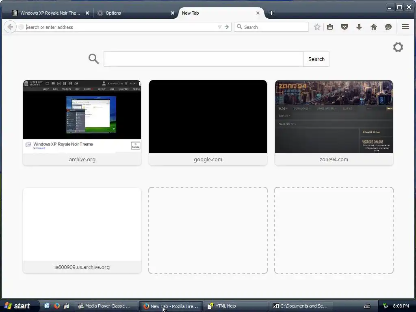
Task: Switch to the Options tab
Action: (x=113, y=13)
